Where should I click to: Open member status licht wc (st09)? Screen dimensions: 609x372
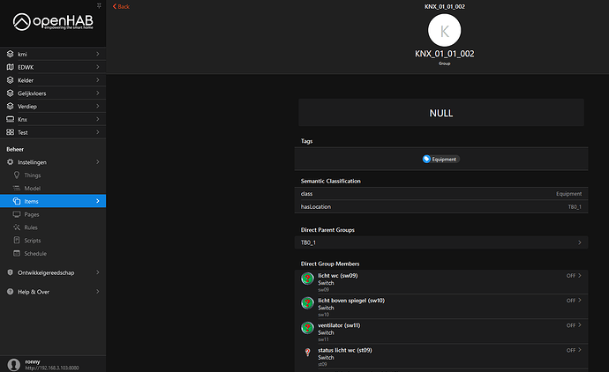tap(441, 356)
